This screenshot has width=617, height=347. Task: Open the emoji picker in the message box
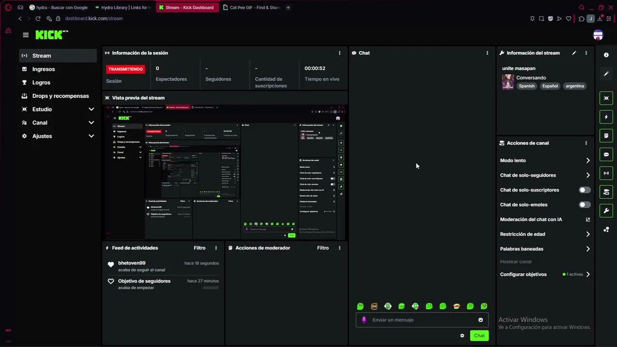click(x=480, y=320)
